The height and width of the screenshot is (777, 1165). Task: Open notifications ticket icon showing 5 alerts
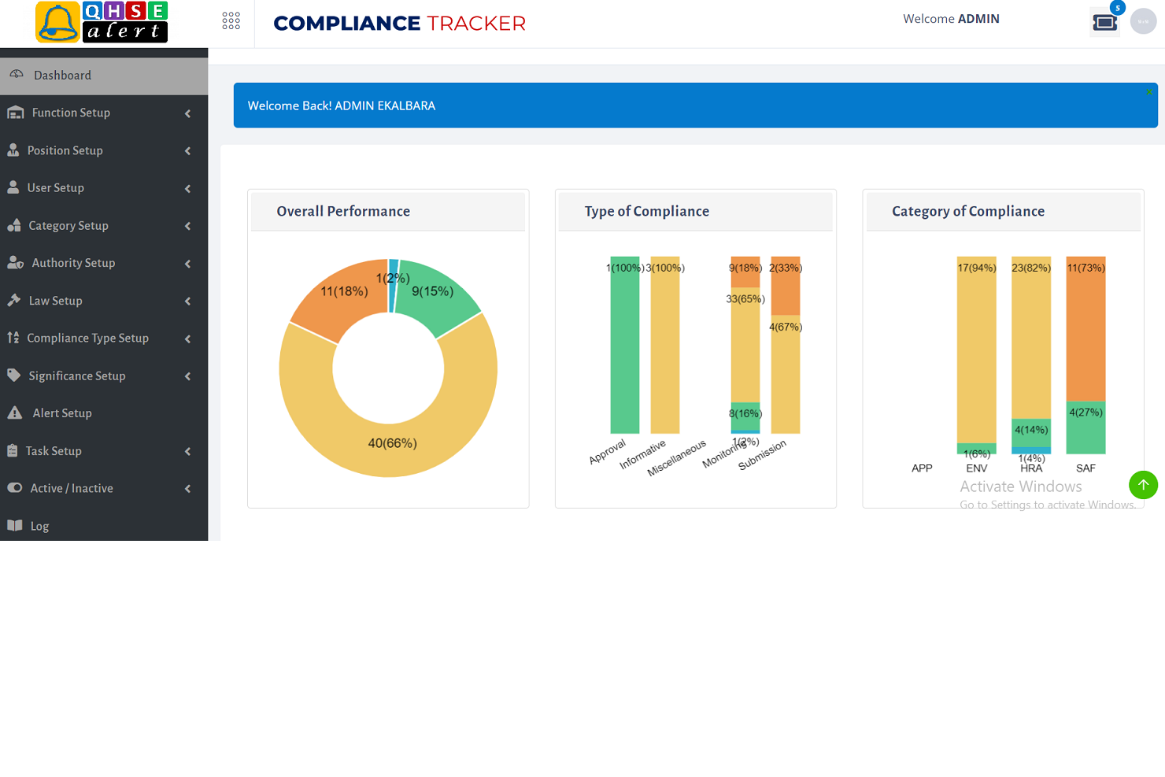(1104, 22)
